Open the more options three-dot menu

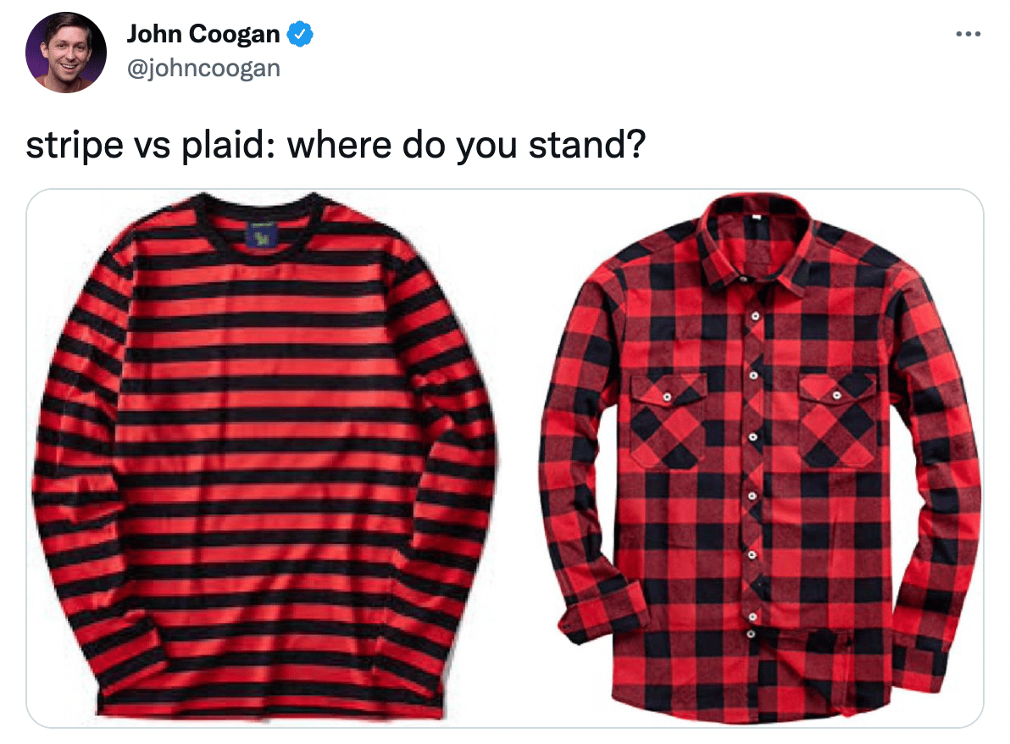pyautogui.click(x=968, y=34)
